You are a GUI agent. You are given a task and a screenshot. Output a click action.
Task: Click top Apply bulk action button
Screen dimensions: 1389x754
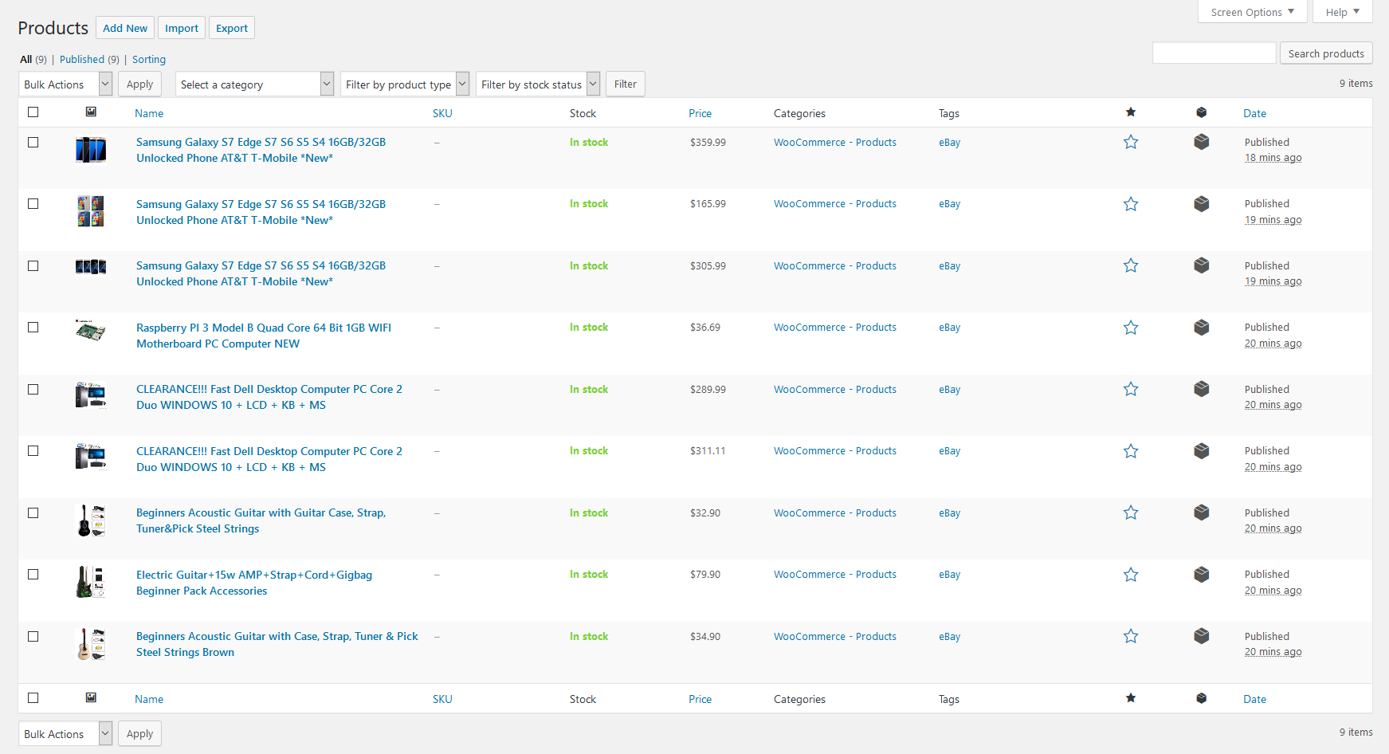[139, 84]
